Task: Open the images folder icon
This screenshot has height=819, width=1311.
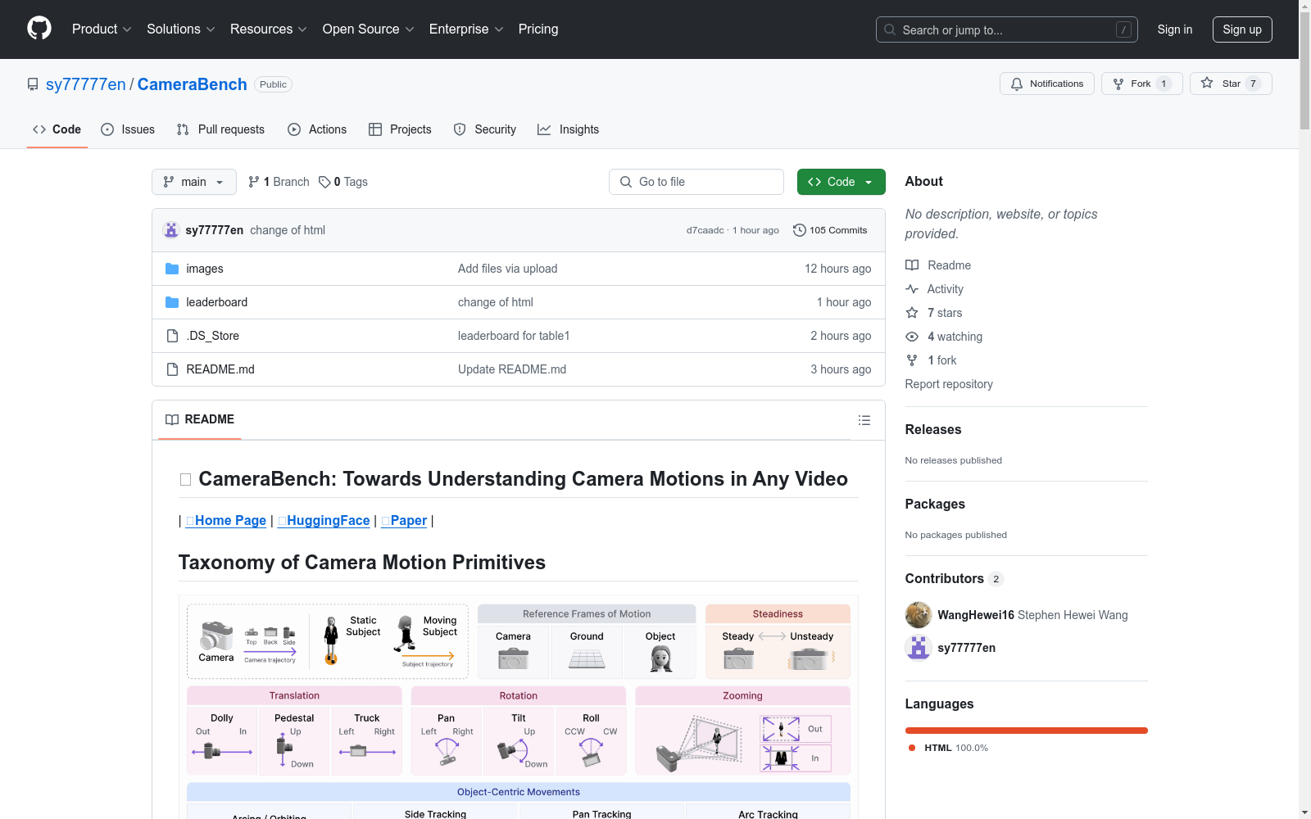Action: (172, 269)
